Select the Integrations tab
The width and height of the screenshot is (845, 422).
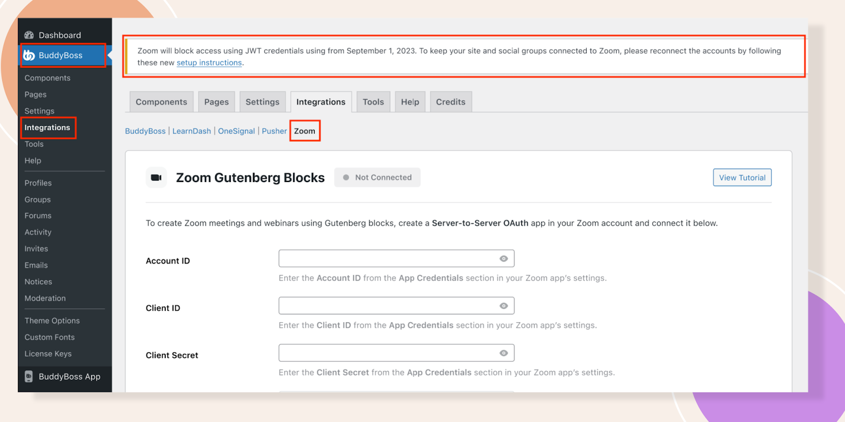[x=321, y=102]
